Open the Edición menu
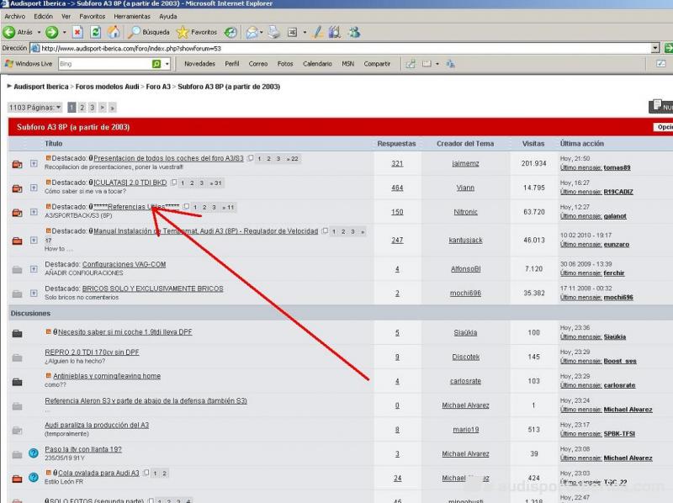 tap(44, 16)
